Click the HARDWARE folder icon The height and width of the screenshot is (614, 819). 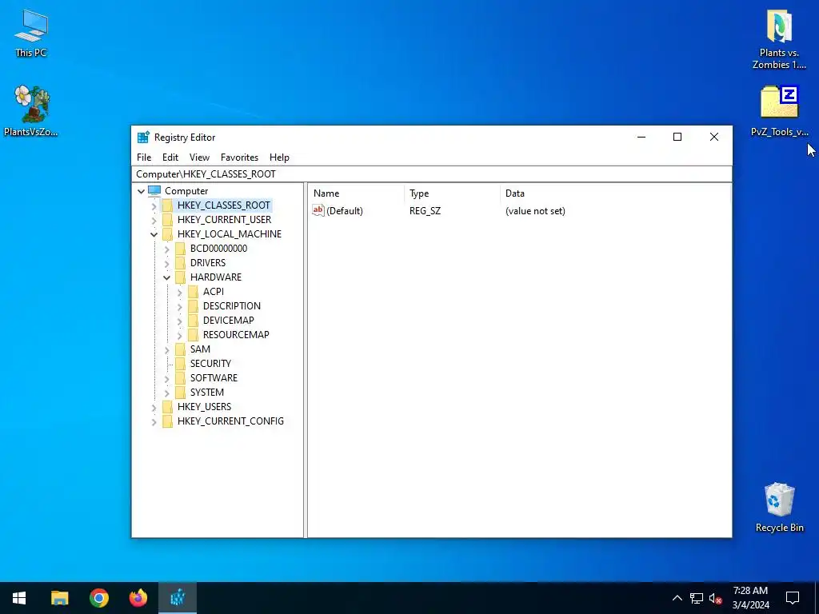(x=180, y=277)
